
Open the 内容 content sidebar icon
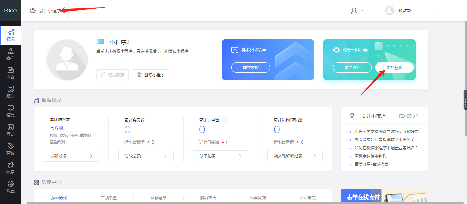pos(10,73)
